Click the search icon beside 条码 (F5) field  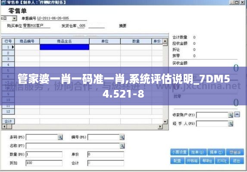(x=60, y=137)
